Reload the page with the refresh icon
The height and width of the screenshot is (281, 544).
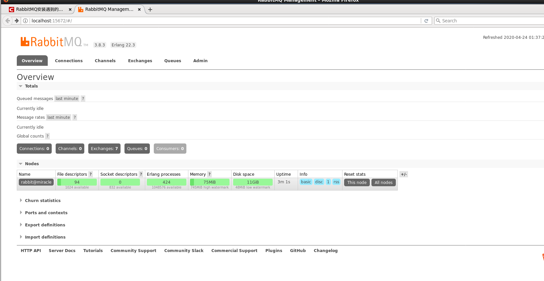tap(426, 21)
